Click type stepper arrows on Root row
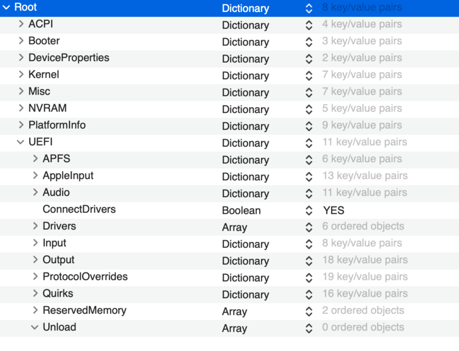The height and width of the screenshot is (351, 459). click(309, 8)
